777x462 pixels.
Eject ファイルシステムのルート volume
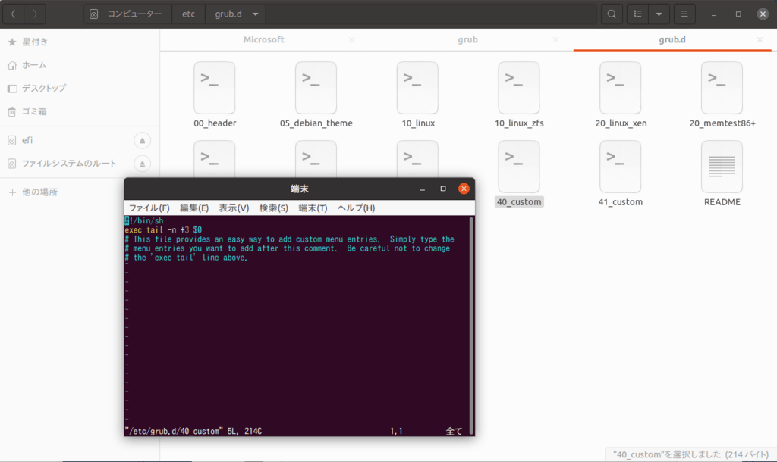click(142, 164)
